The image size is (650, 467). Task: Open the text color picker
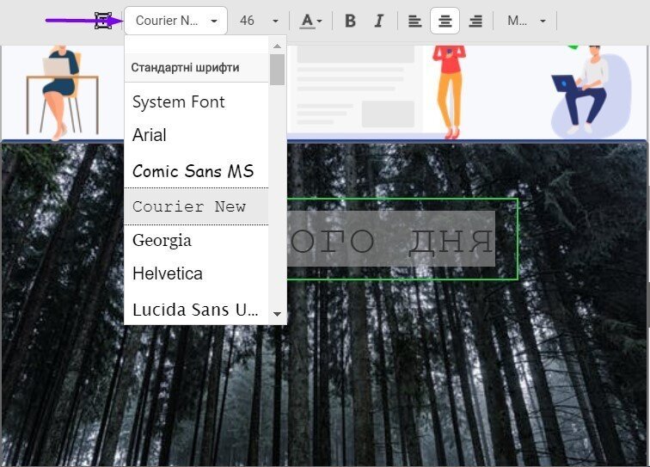point(310,21)
